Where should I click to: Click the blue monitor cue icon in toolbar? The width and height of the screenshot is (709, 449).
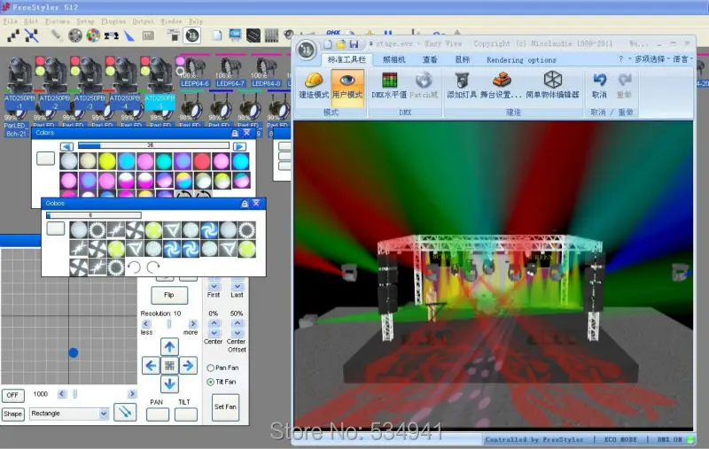[235, 35]
